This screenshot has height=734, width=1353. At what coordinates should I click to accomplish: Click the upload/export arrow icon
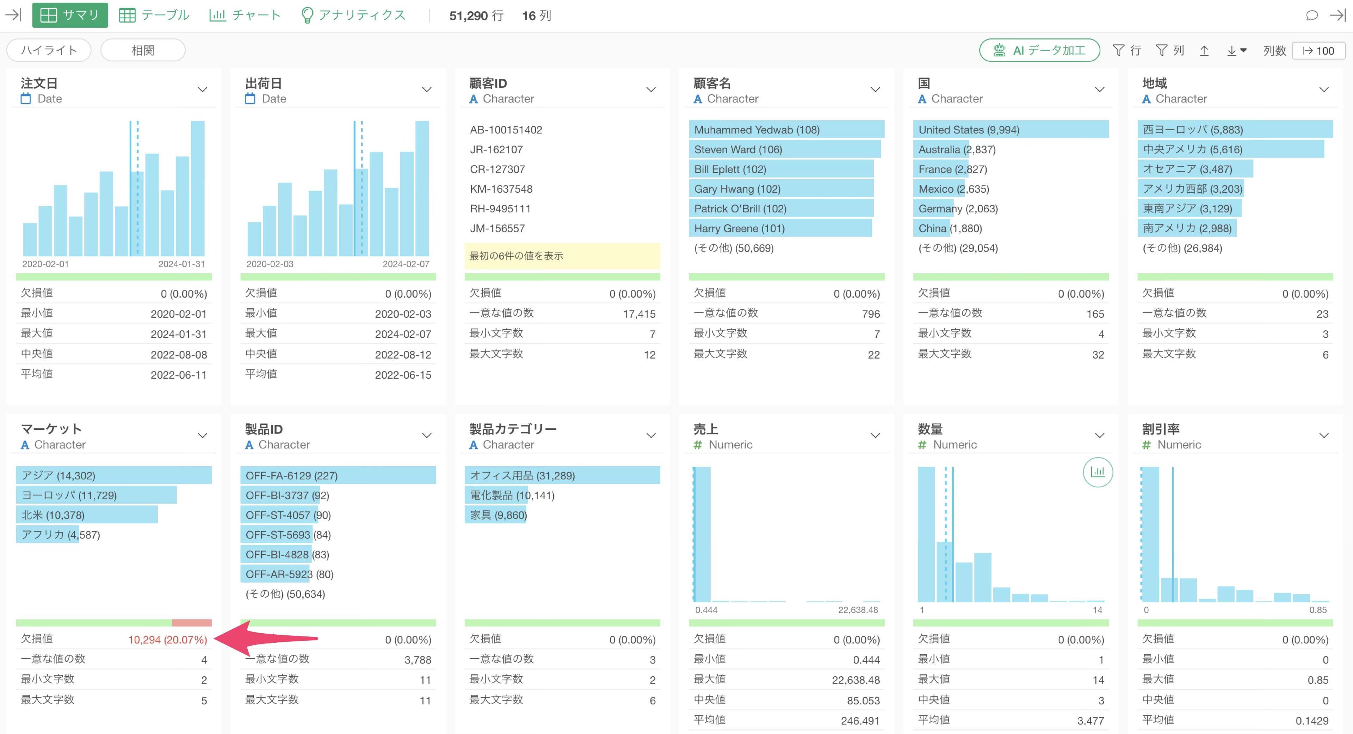[x=1204, y=50]
